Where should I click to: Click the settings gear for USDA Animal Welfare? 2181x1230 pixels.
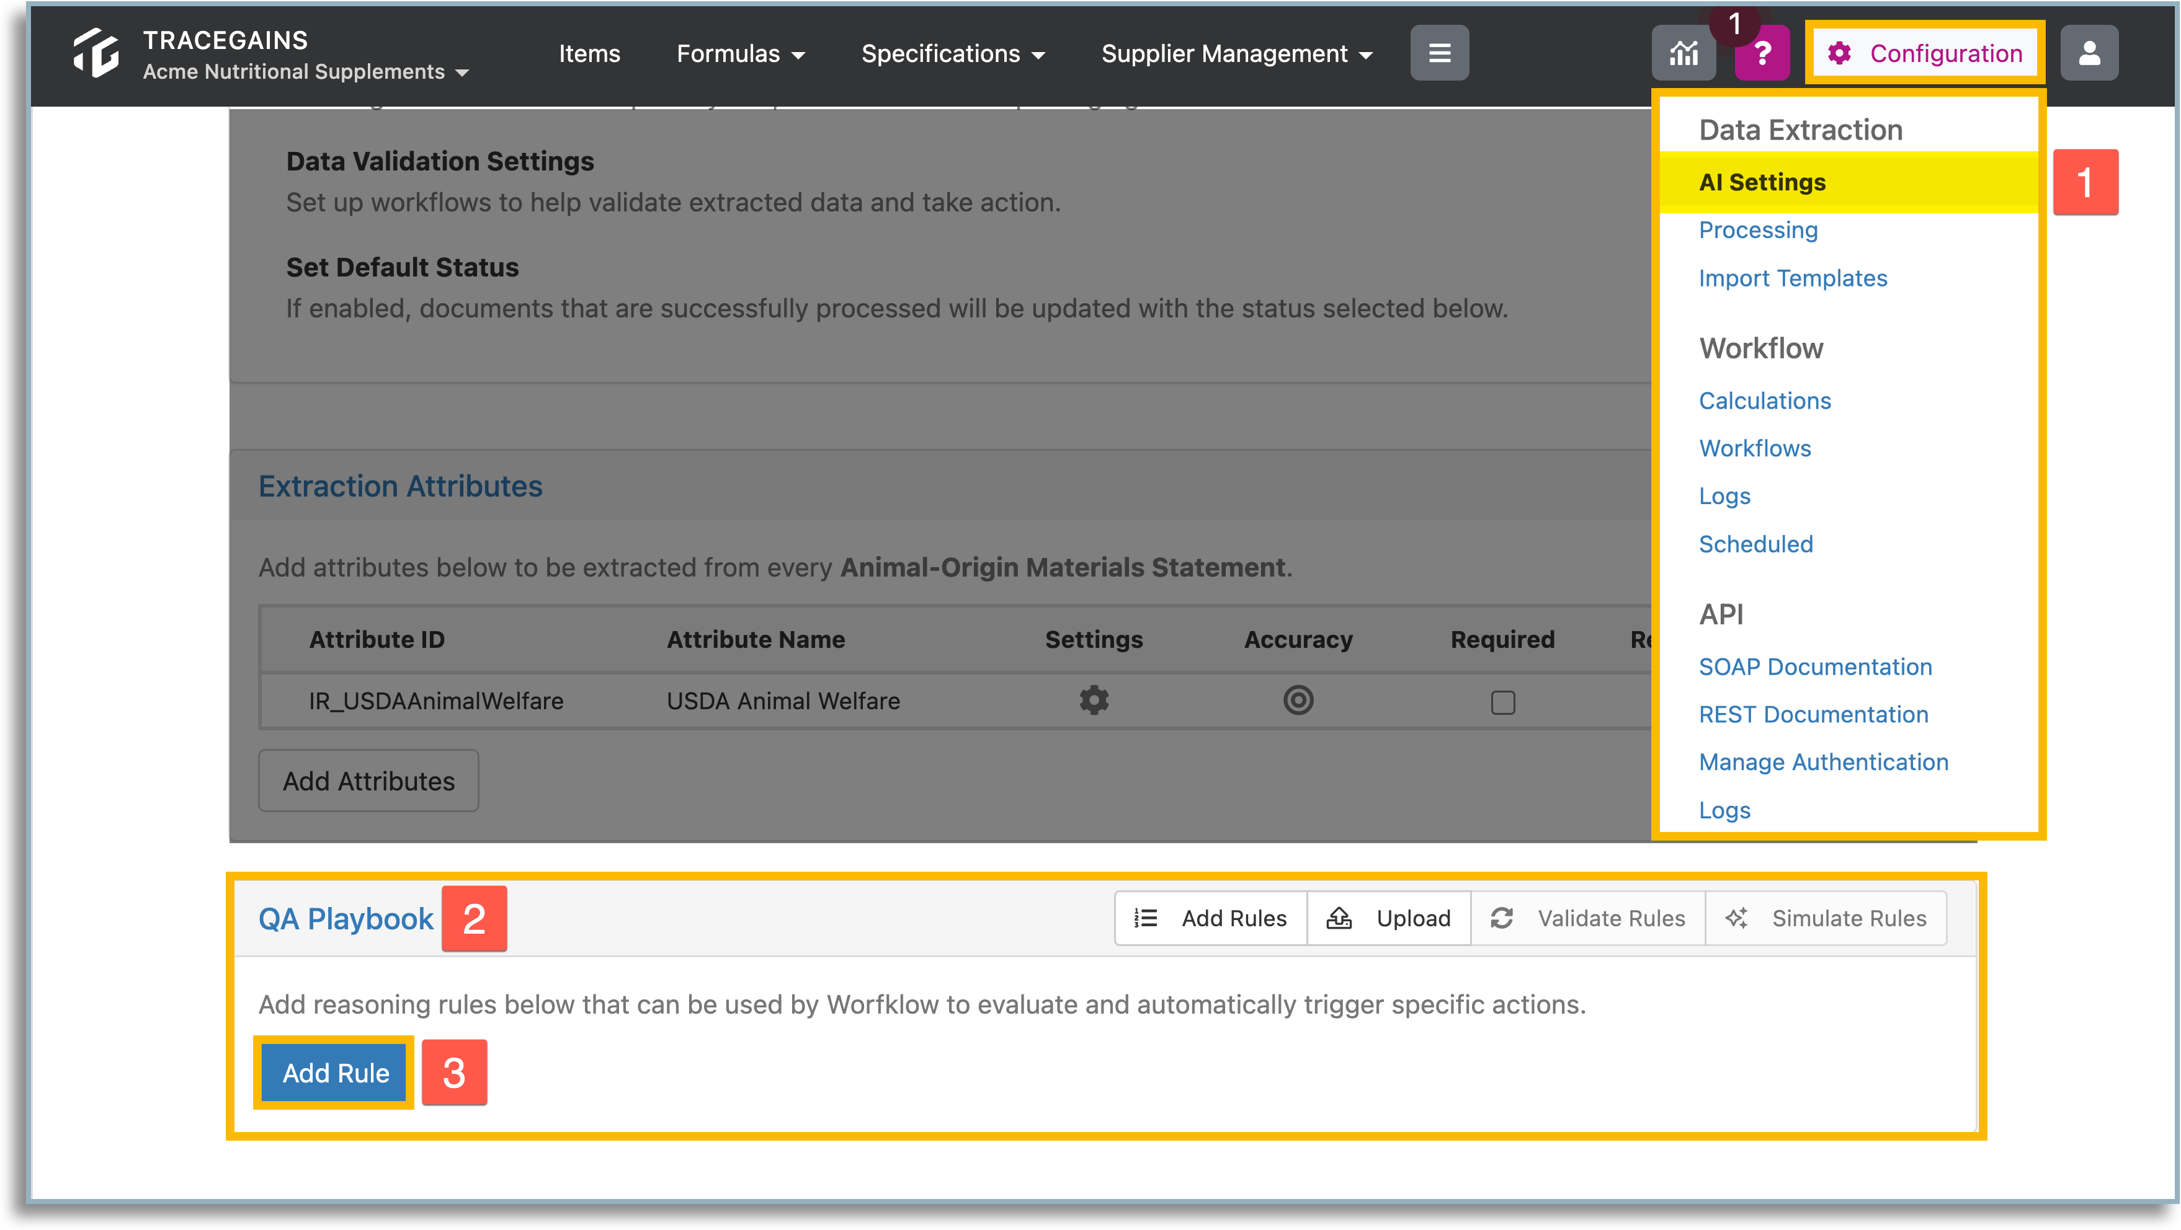1094,699
